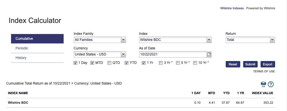Toggle the MTD checkbox
Image resolution: width=287 pixels, height=111 pixels.
tap(92, 63)
